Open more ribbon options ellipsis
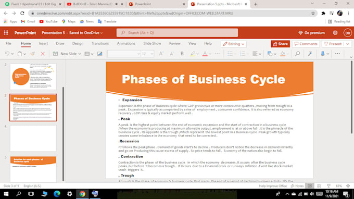Screen dimensions: 354x199 [x=337, y=54]
